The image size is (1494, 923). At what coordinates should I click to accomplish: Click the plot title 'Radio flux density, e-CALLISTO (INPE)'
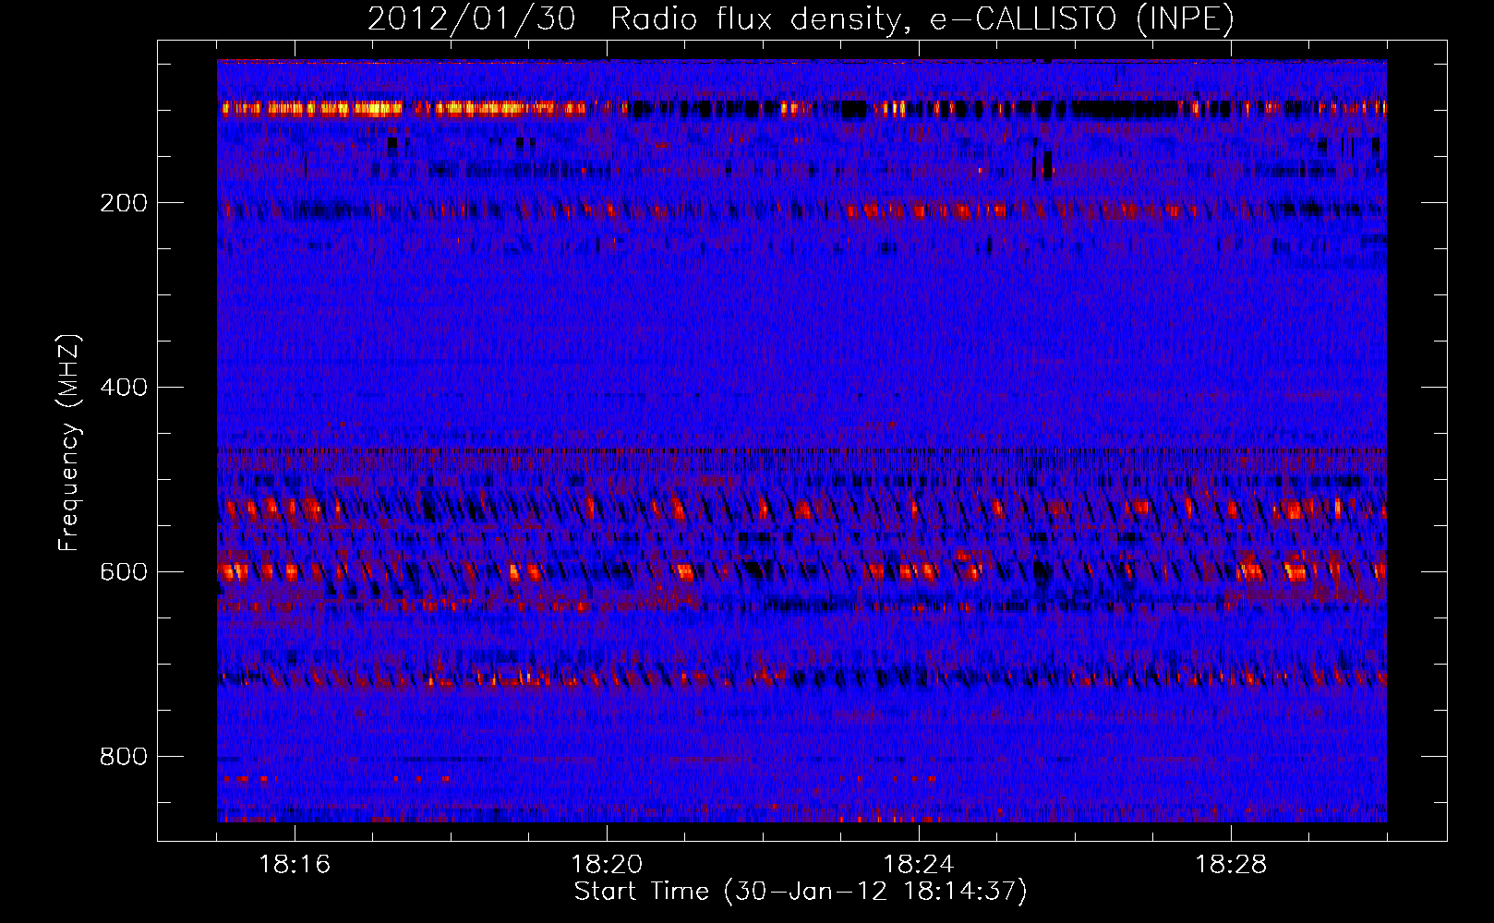(x=922, y=19)
